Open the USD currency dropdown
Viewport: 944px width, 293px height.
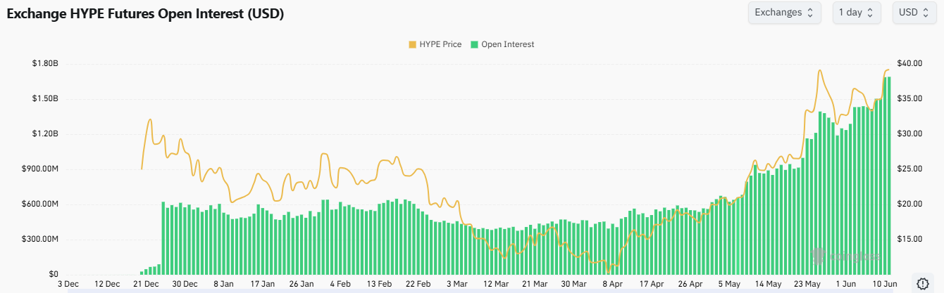(x=916, y=13)
